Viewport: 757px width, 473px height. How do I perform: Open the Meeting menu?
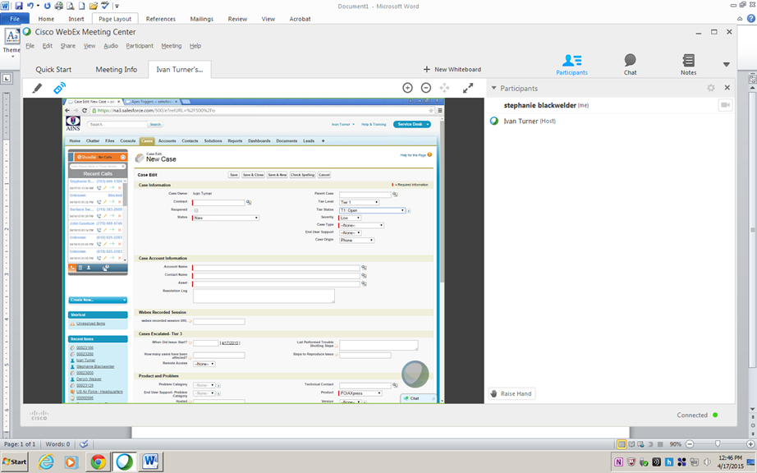(x=172, y=46)
